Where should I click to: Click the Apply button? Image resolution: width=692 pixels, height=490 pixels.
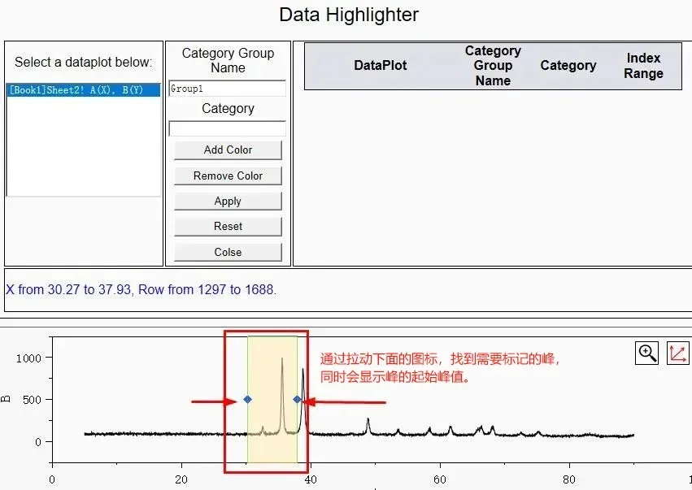(228, 201)
